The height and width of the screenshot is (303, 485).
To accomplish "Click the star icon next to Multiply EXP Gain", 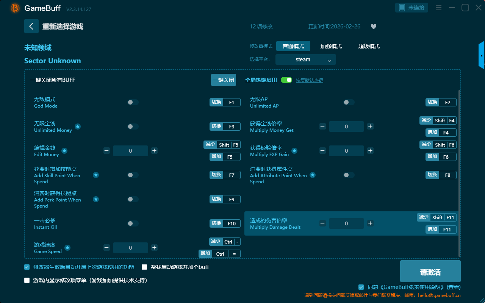I will [x=294, y=151].
